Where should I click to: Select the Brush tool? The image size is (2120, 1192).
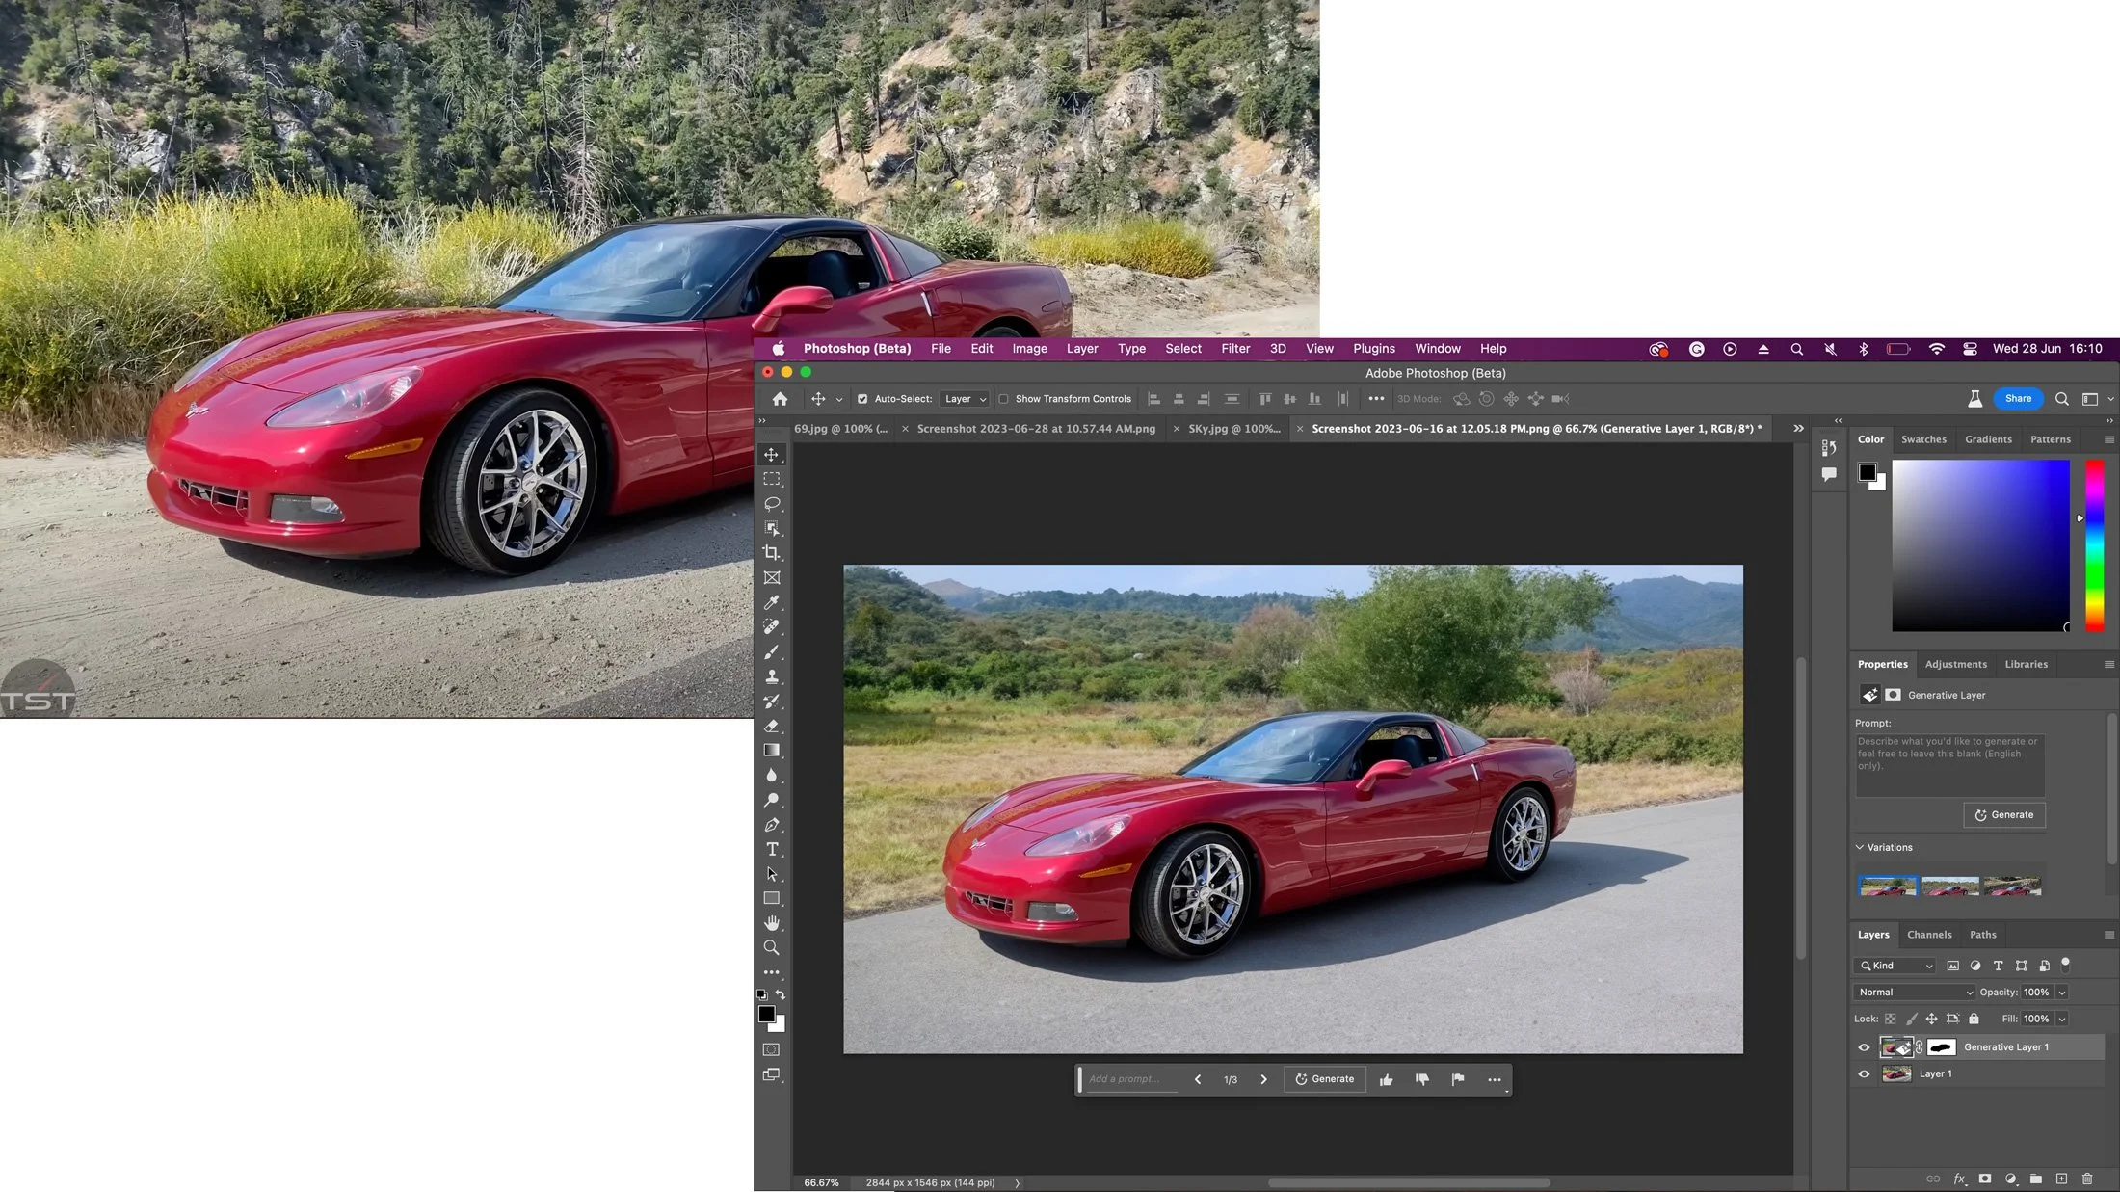[x=772, y=652]
